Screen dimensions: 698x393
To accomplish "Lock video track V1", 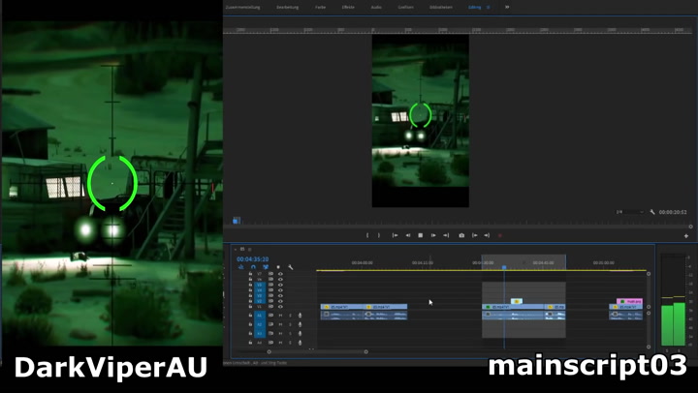I will click(250, 307).
